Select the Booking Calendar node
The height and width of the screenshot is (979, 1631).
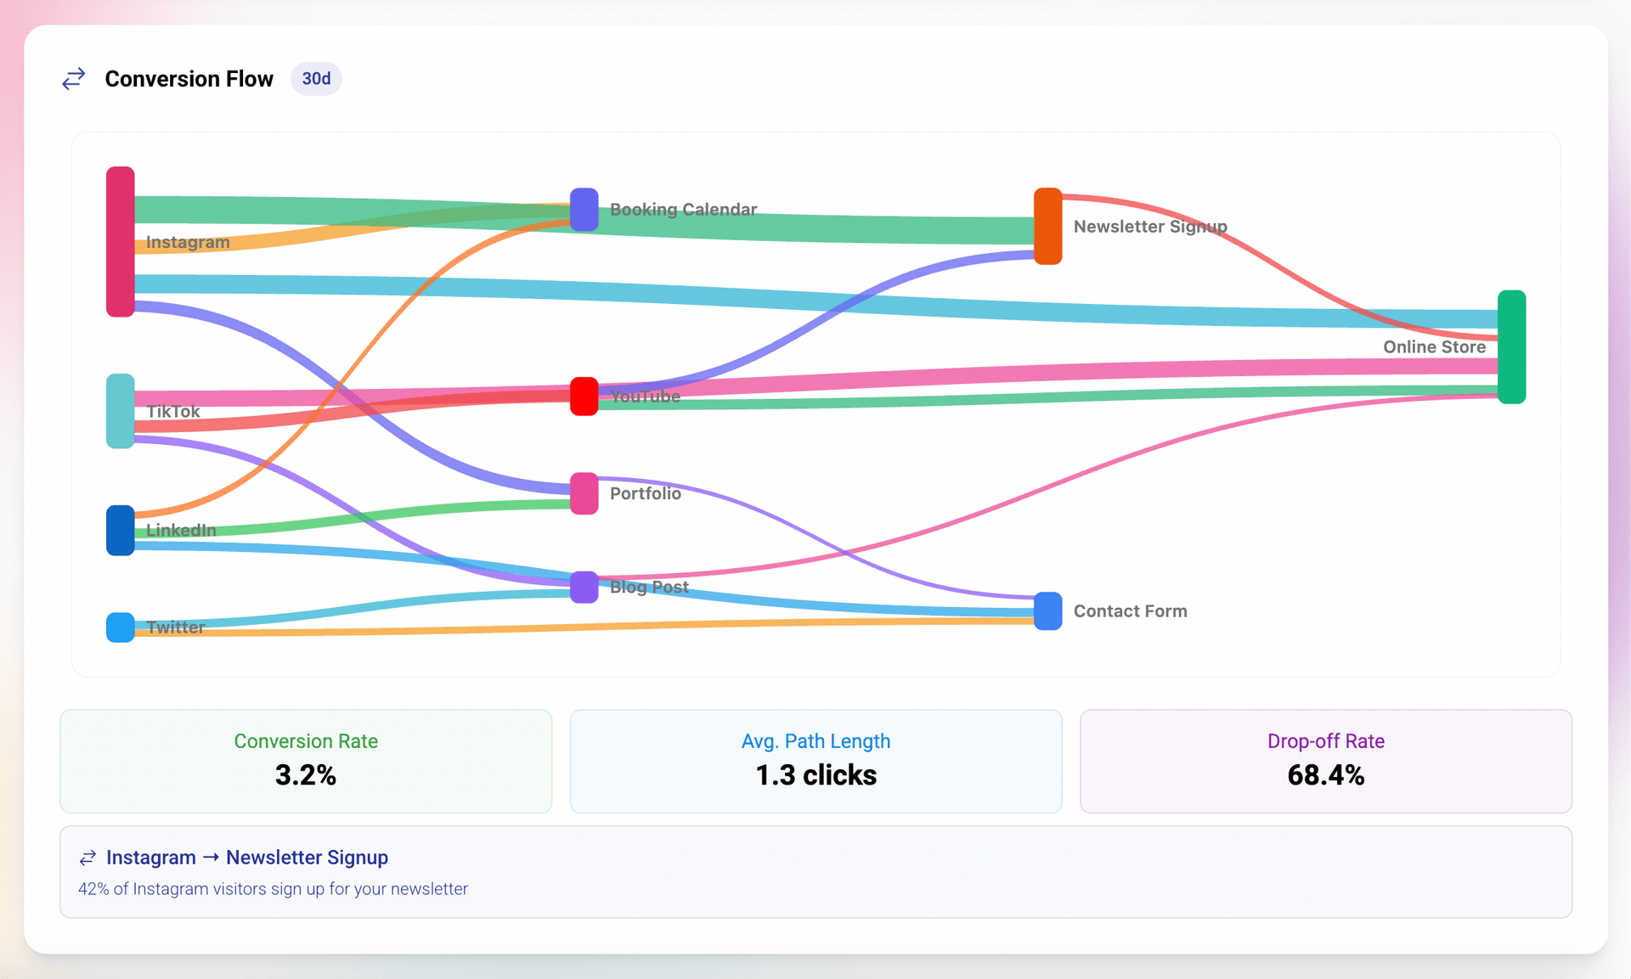click(584, 209)
